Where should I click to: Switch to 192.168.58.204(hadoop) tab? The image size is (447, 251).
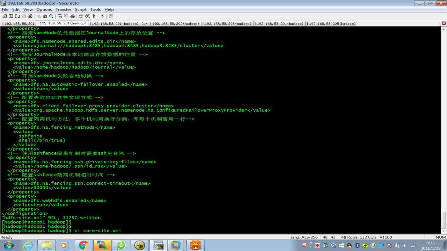(x=280, y=24)
